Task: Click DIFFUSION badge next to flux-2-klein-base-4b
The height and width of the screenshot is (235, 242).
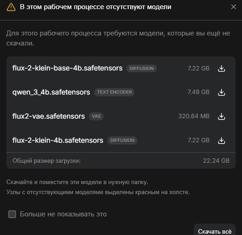Action: (x=141, y=69)
